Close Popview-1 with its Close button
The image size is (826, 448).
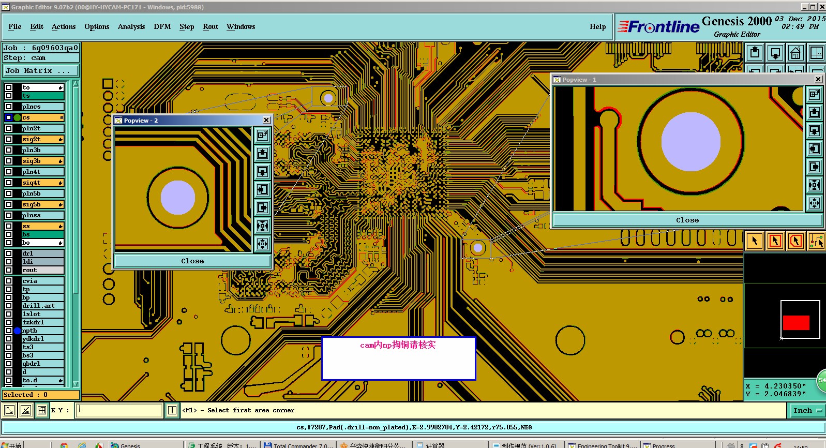pyautogui.click(x=687, y=220)
